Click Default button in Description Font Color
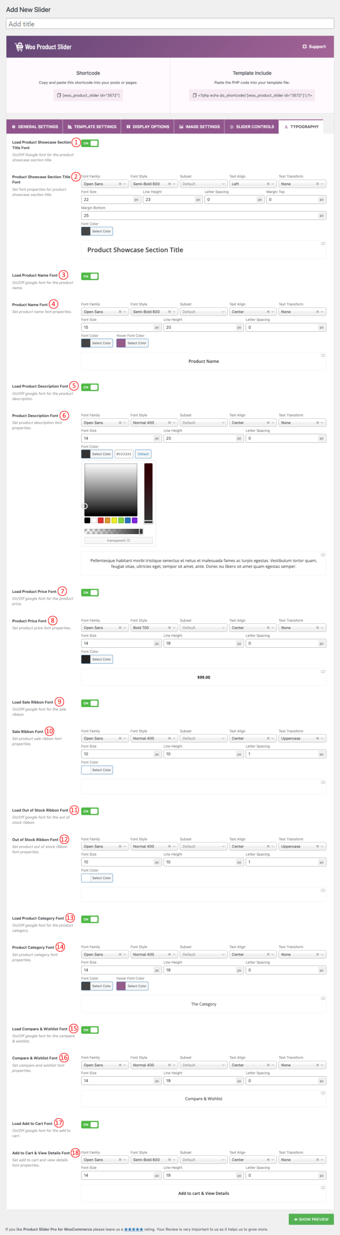This screenshot has width=340, height=1235. (x=143, y=454)
